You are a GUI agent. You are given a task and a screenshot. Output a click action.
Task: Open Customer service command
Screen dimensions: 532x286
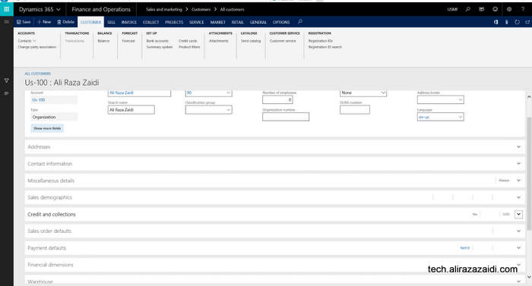pos(283,41)
